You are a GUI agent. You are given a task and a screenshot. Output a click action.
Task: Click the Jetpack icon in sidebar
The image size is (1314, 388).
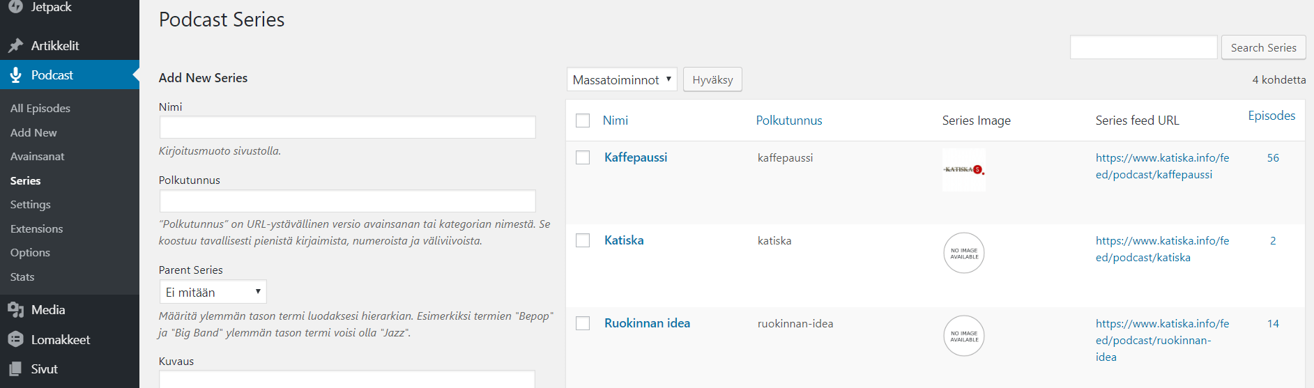click(15, 6)
